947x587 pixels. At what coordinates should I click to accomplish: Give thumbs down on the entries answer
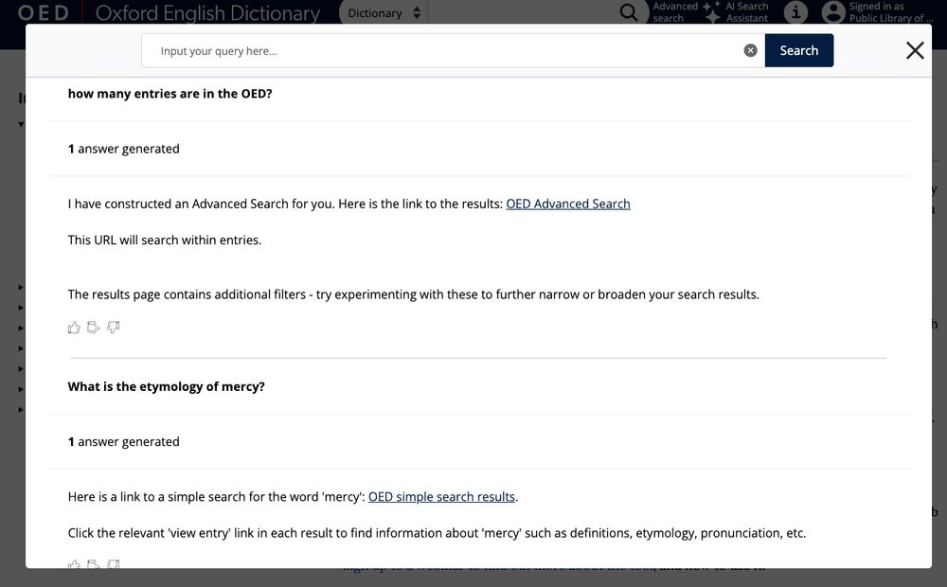click(x=113, y=327)
